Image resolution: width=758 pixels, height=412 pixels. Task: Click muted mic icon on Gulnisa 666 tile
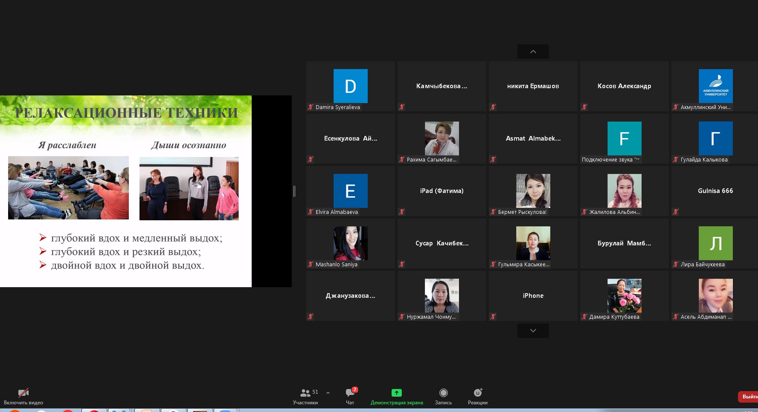(675, 212)
